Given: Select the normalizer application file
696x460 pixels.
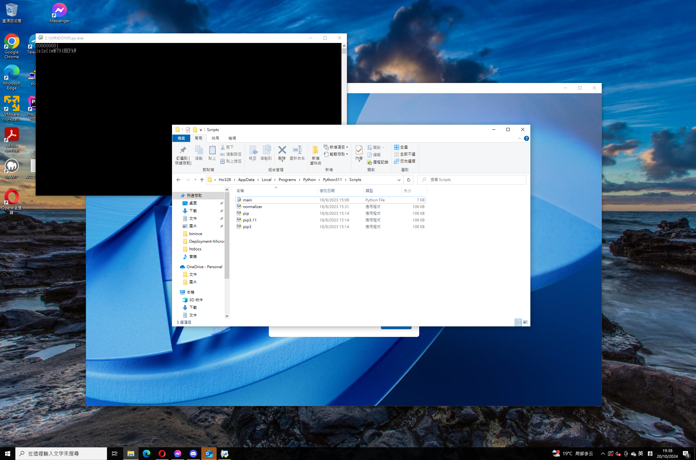Looking at the screenshot, I should pyautogui.click(x=330, y=207).
